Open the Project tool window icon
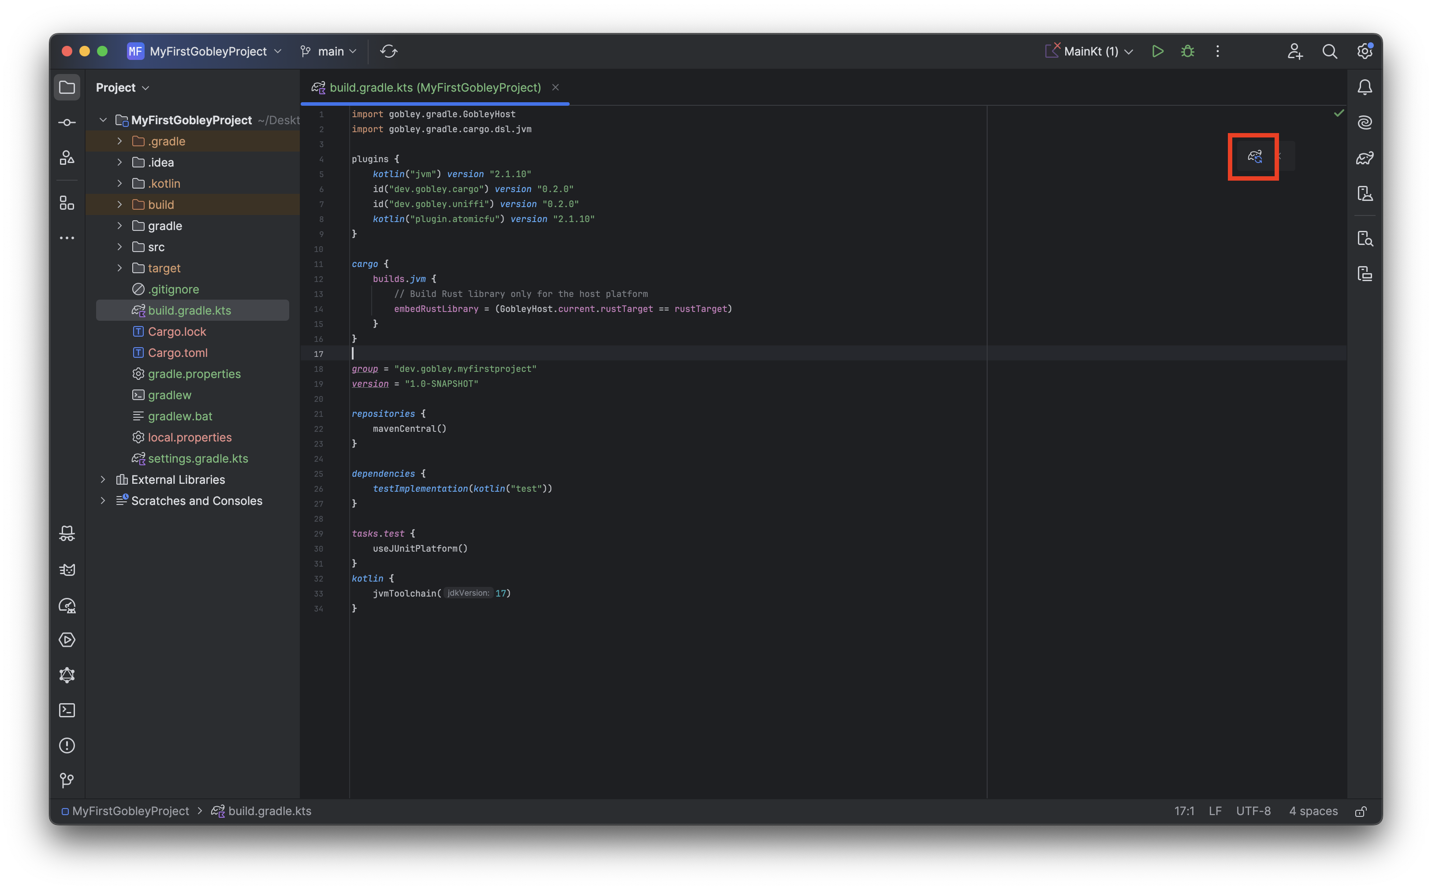Image resolution: width=1432 pixels, height=890 pixels. pos(67,87)
